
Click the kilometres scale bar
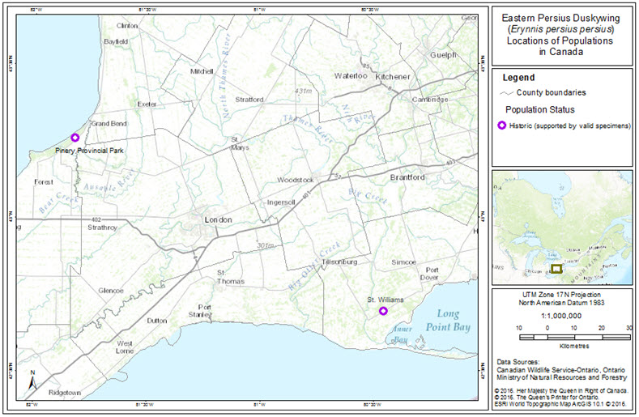pos(574,335)
